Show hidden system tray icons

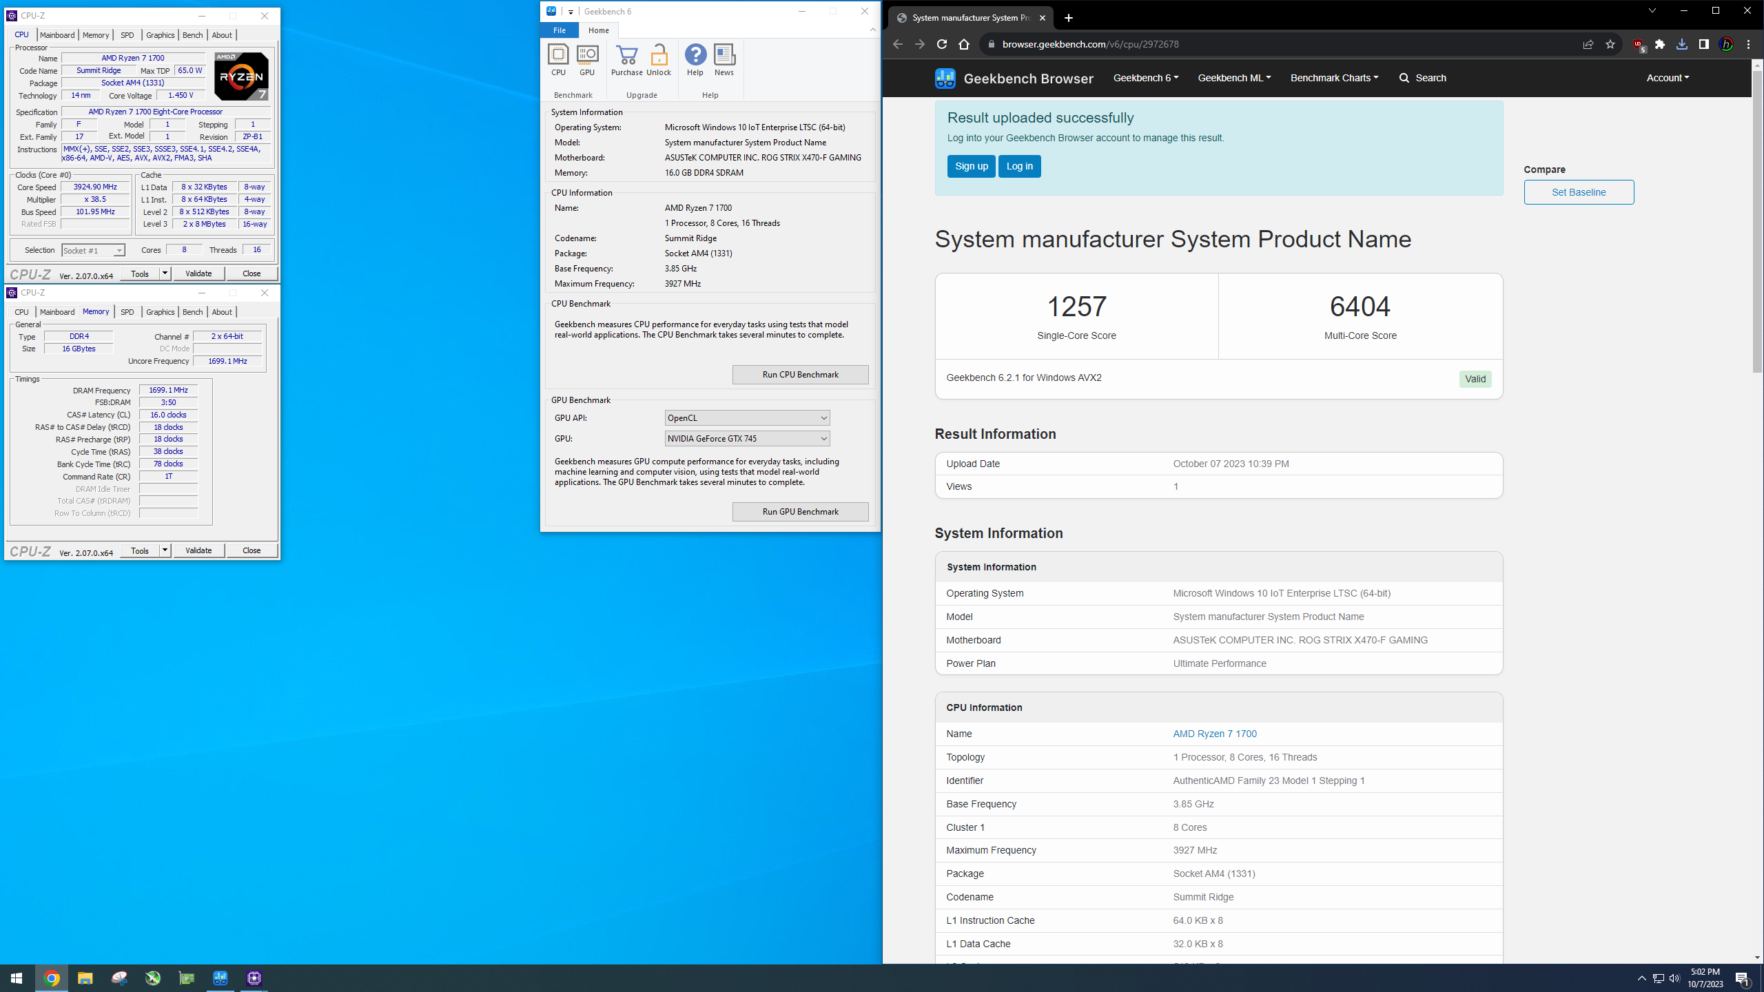pyautogui.click(x=1641, y=978)
